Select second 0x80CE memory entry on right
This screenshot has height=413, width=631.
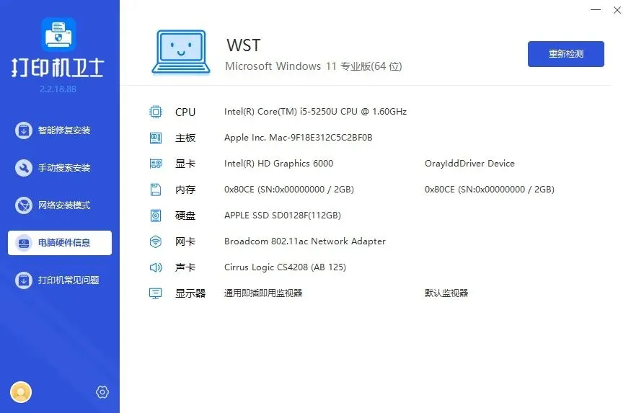[490, 190]
